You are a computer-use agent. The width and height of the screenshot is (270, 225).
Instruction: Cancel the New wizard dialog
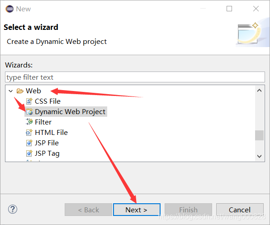(x=240, y=210)
